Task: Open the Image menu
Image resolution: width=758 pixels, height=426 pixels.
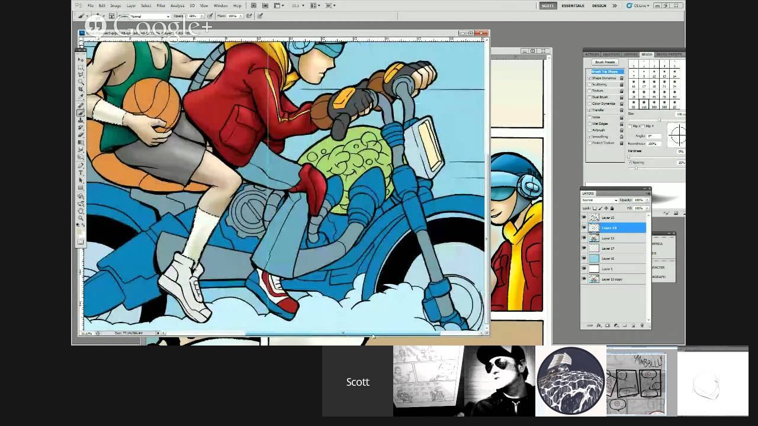Action: pyautogui.click(x=115, y=6)
